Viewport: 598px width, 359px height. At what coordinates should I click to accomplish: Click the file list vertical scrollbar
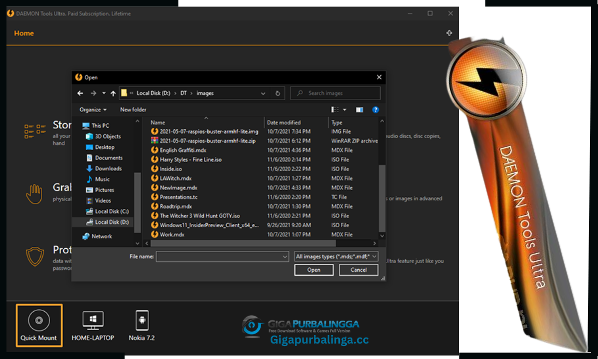(382, 198)
